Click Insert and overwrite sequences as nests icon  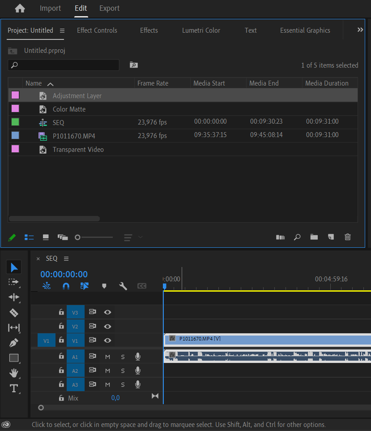[x=85, y=286]
